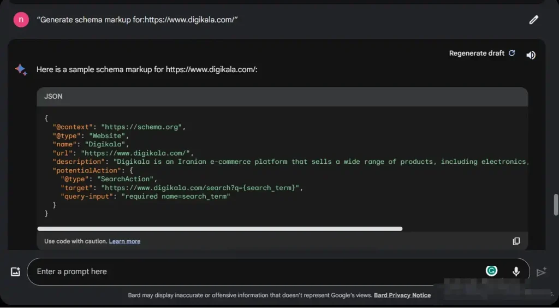Send the prompt with the submit arrow
Viewport: 559px width, 308px height.
click(x=542, y=272)
